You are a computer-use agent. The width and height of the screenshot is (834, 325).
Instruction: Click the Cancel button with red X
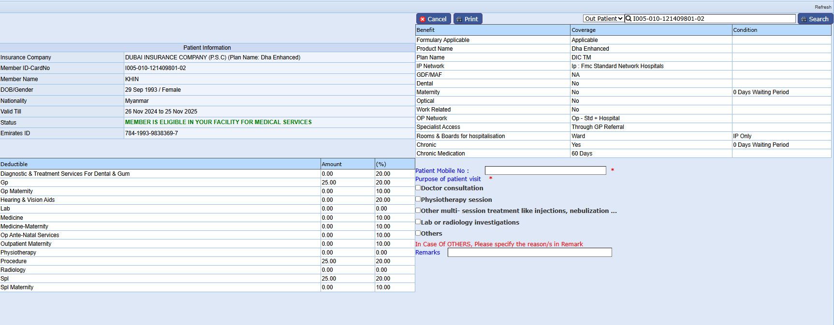[x=433, y=19]
